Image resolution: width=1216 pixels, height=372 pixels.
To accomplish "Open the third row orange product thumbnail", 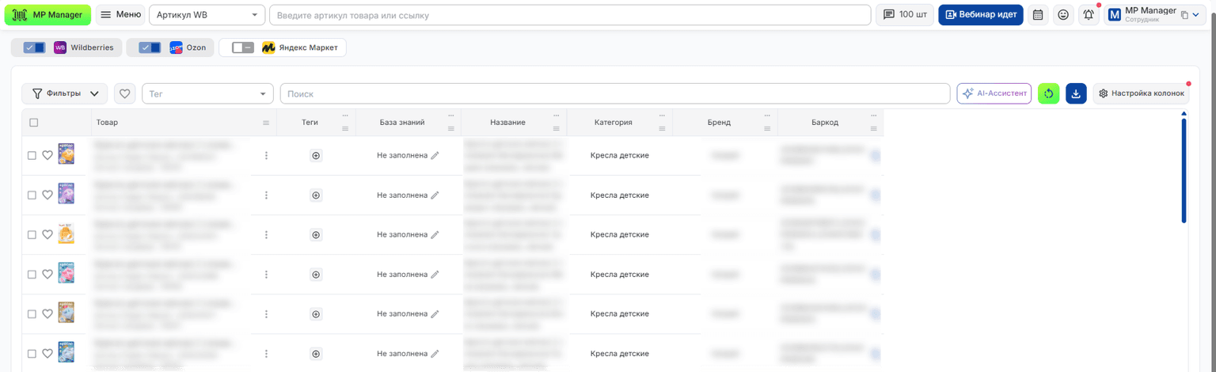I will point(66,233).
